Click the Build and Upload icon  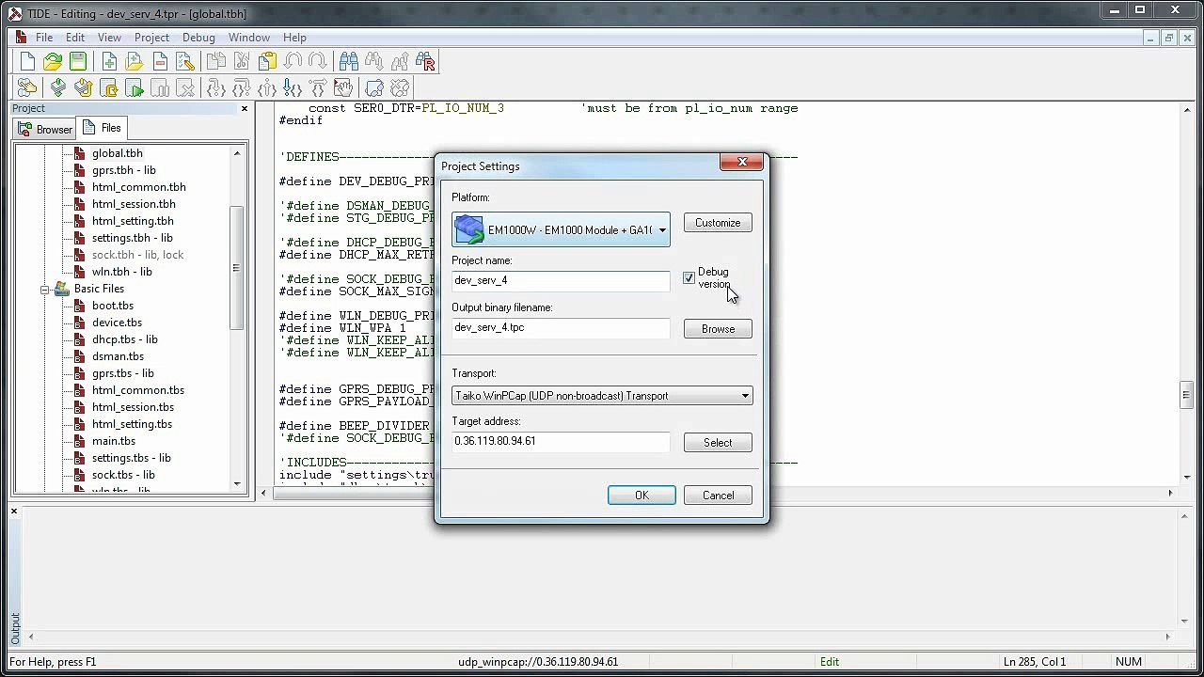pos(84,88)
